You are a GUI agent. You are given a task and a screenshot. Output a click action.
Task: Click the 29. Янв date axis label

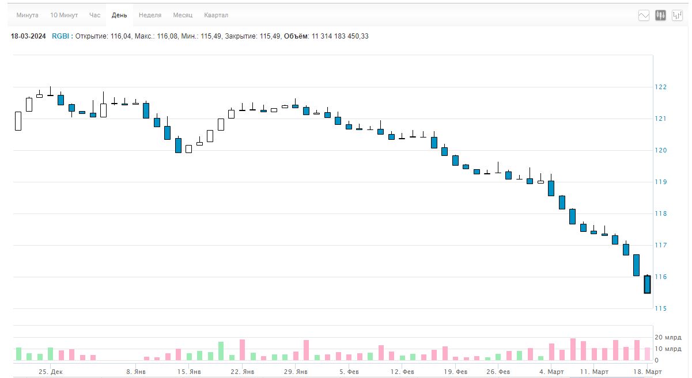tap(295, 372)
